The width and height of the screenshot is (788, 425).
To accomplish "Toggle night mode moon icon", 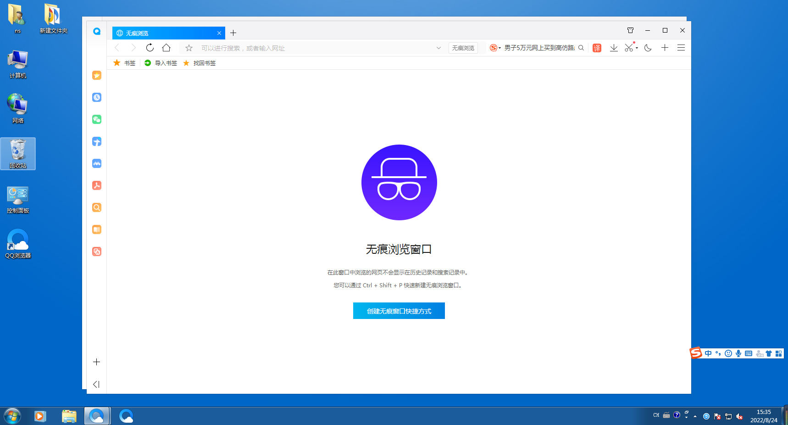I will pyautogui.click(x=648, y=48).
